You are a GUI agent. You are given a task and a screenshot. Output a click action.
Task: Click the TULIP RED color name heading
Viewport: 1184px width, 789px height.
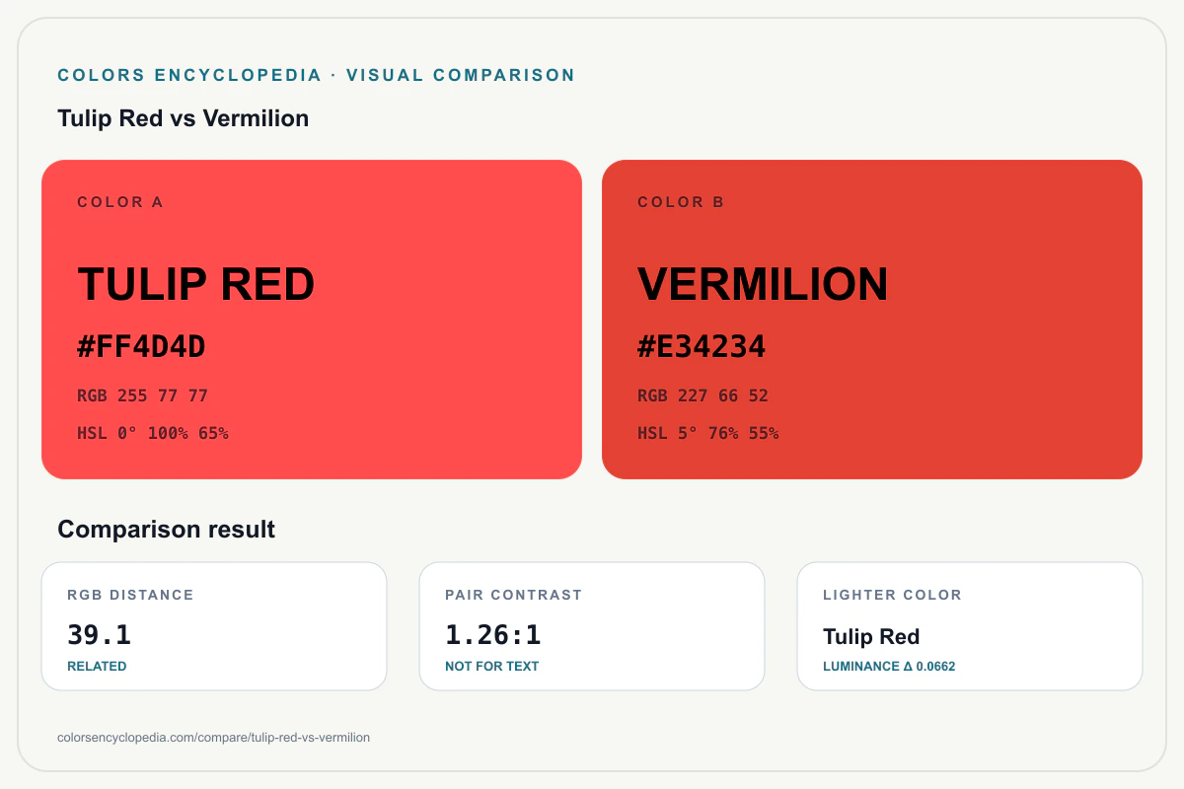(196, 284)
